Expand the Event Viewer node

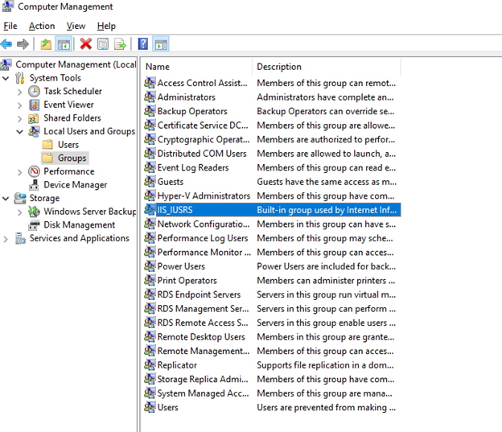point(19,105)
